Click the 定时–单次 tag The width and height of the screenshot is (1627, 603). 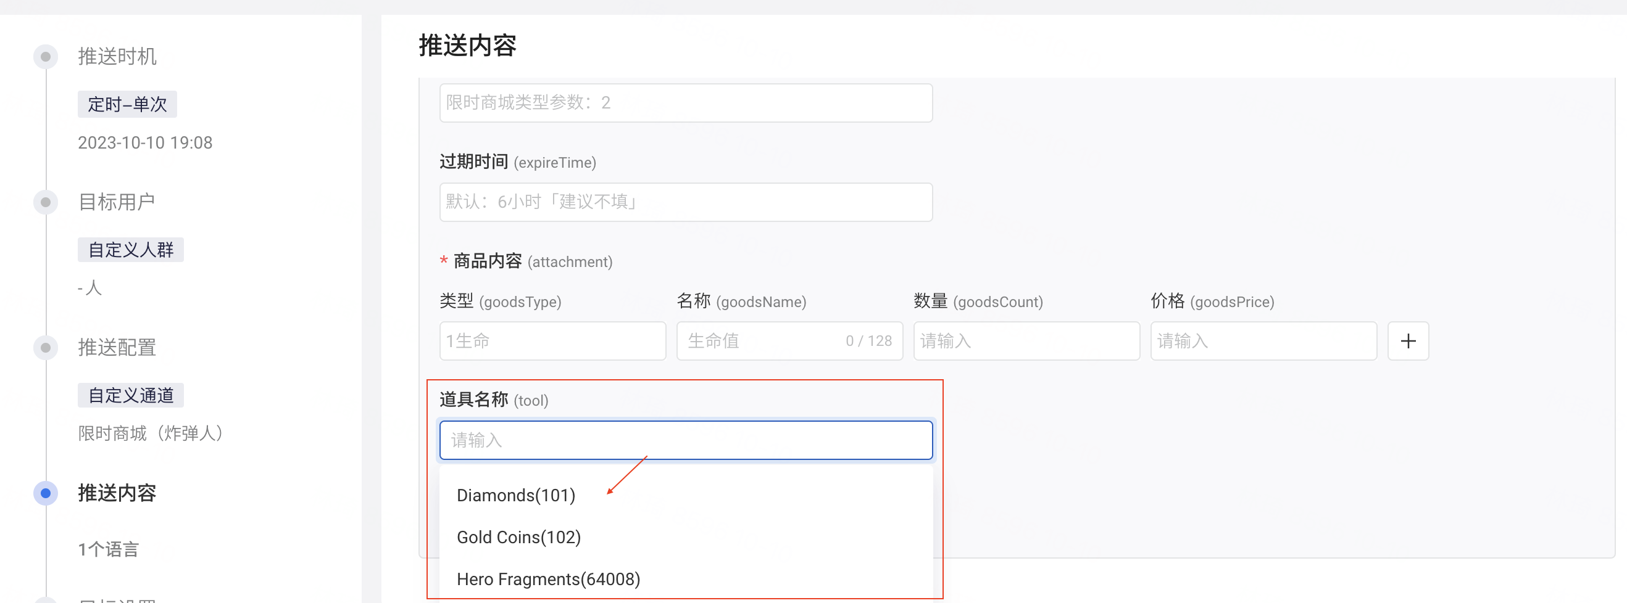click(127, 104)
